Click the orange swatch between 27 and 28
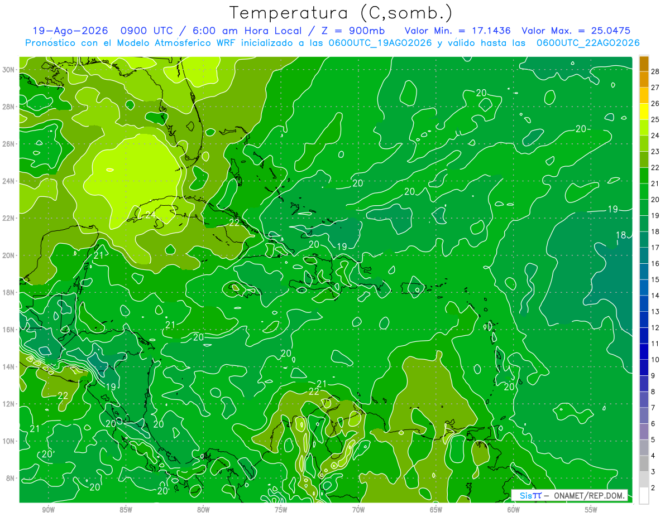 pos(644,79)
